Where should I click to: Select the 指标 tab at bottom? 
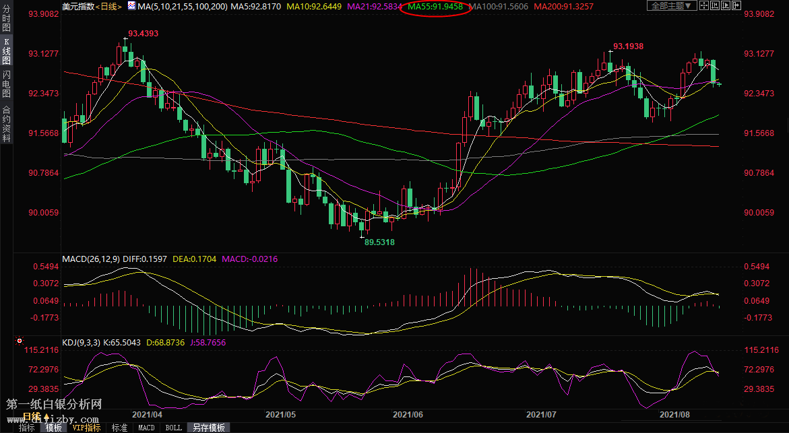click(27, 428)
